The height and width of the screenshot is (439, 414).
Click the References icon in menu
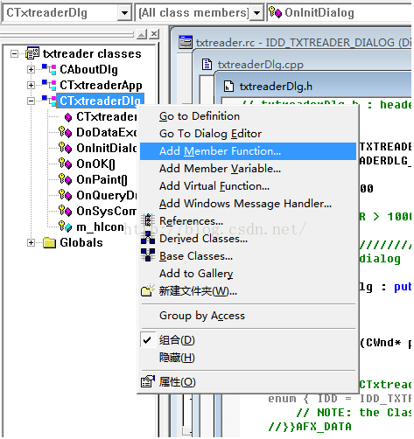[x=148, y=220]
